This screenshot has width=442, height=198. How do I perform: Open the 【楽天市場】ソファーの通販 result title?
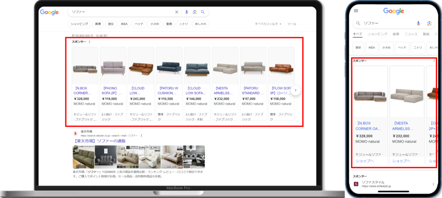pyautogui.click(x=99, y=141)
